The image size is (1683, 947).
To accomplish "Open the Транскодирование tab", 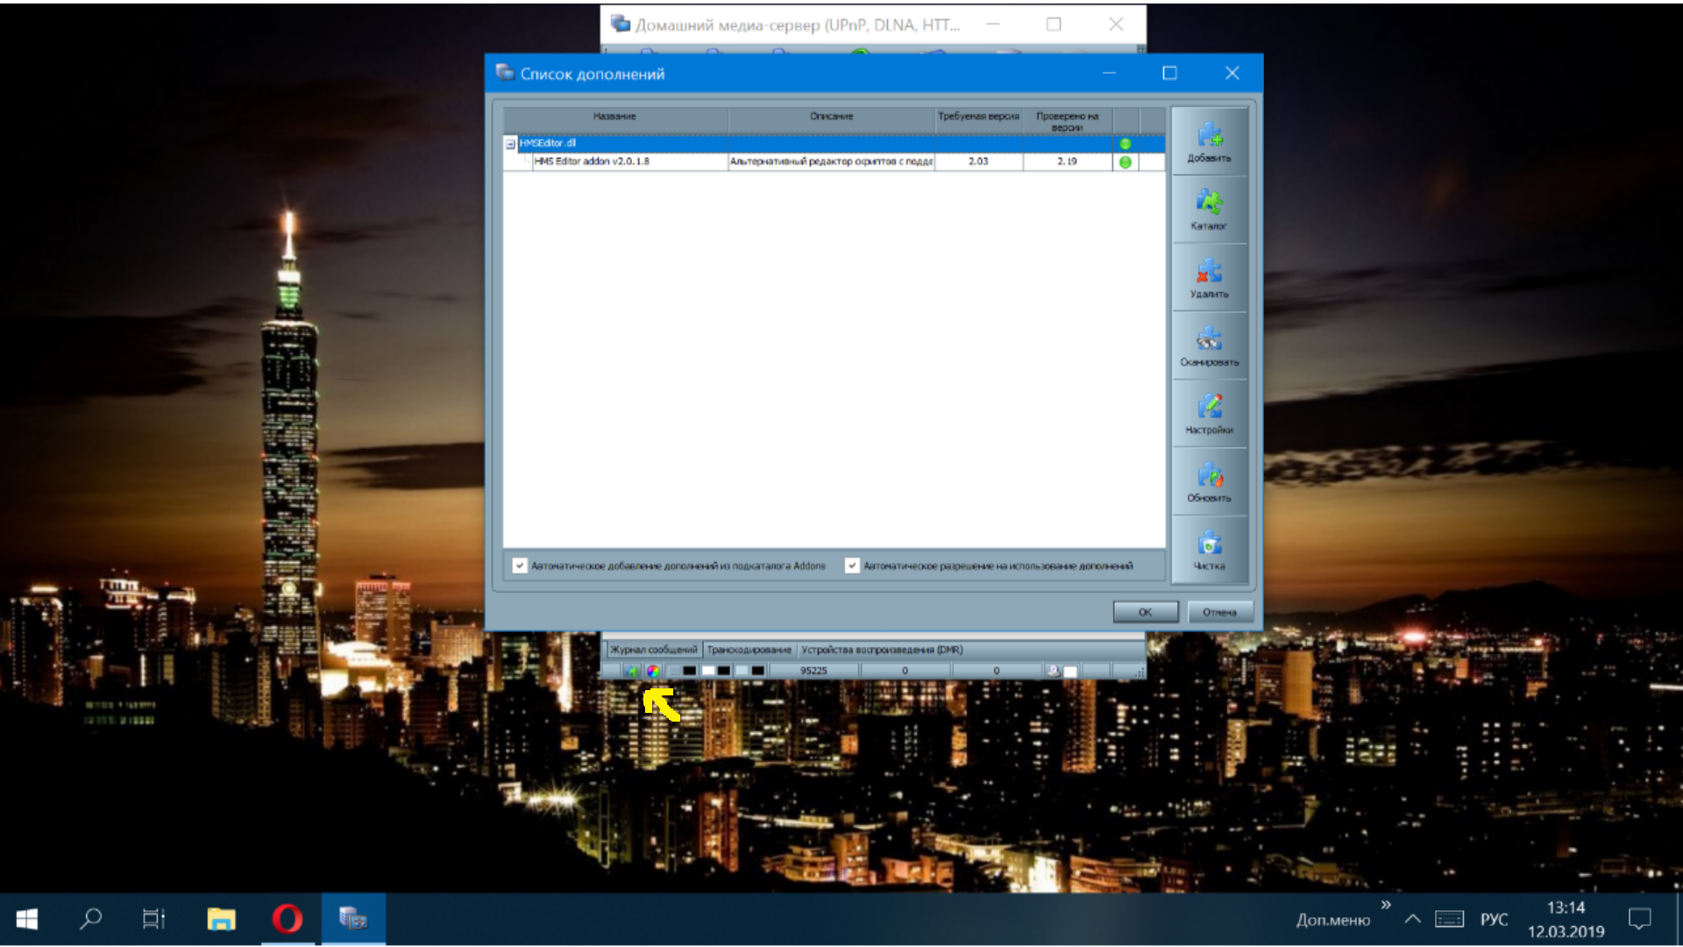I will 749,650.
